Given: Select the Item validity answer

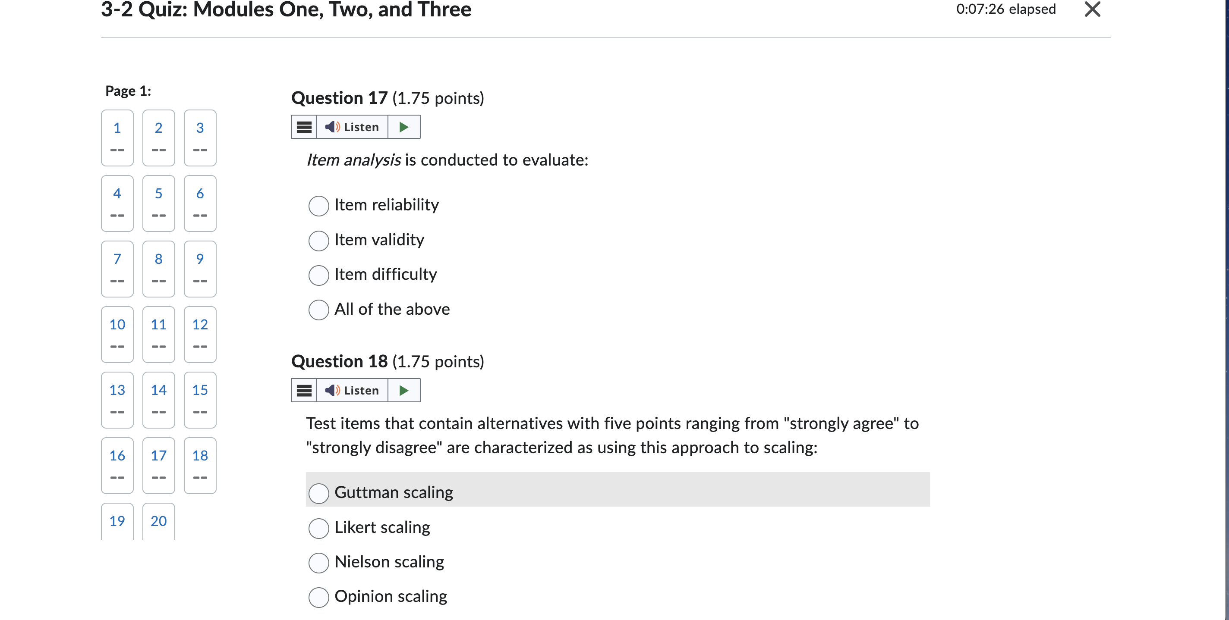Looking at the screenshot, I should 319,241.
